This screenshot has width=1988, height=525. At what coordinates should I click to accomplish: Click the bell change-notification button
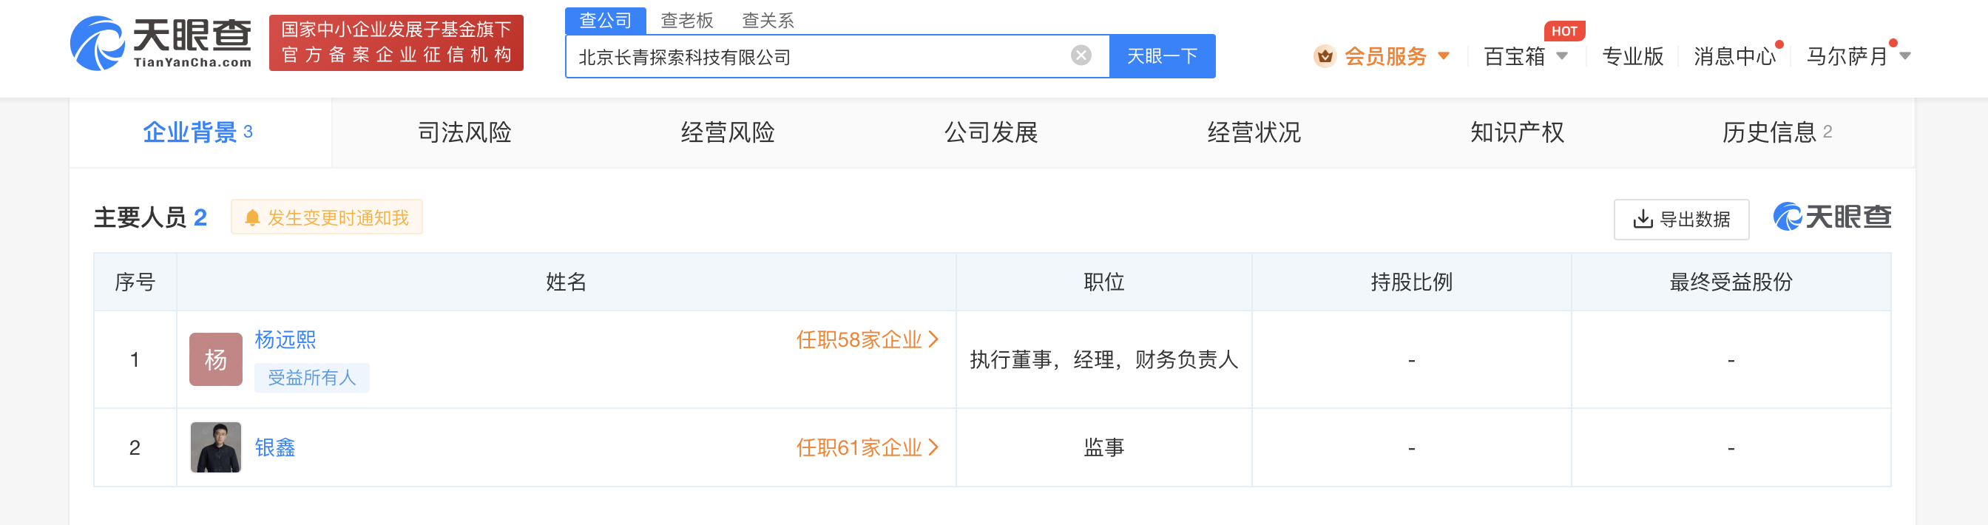tap(326, 217)
